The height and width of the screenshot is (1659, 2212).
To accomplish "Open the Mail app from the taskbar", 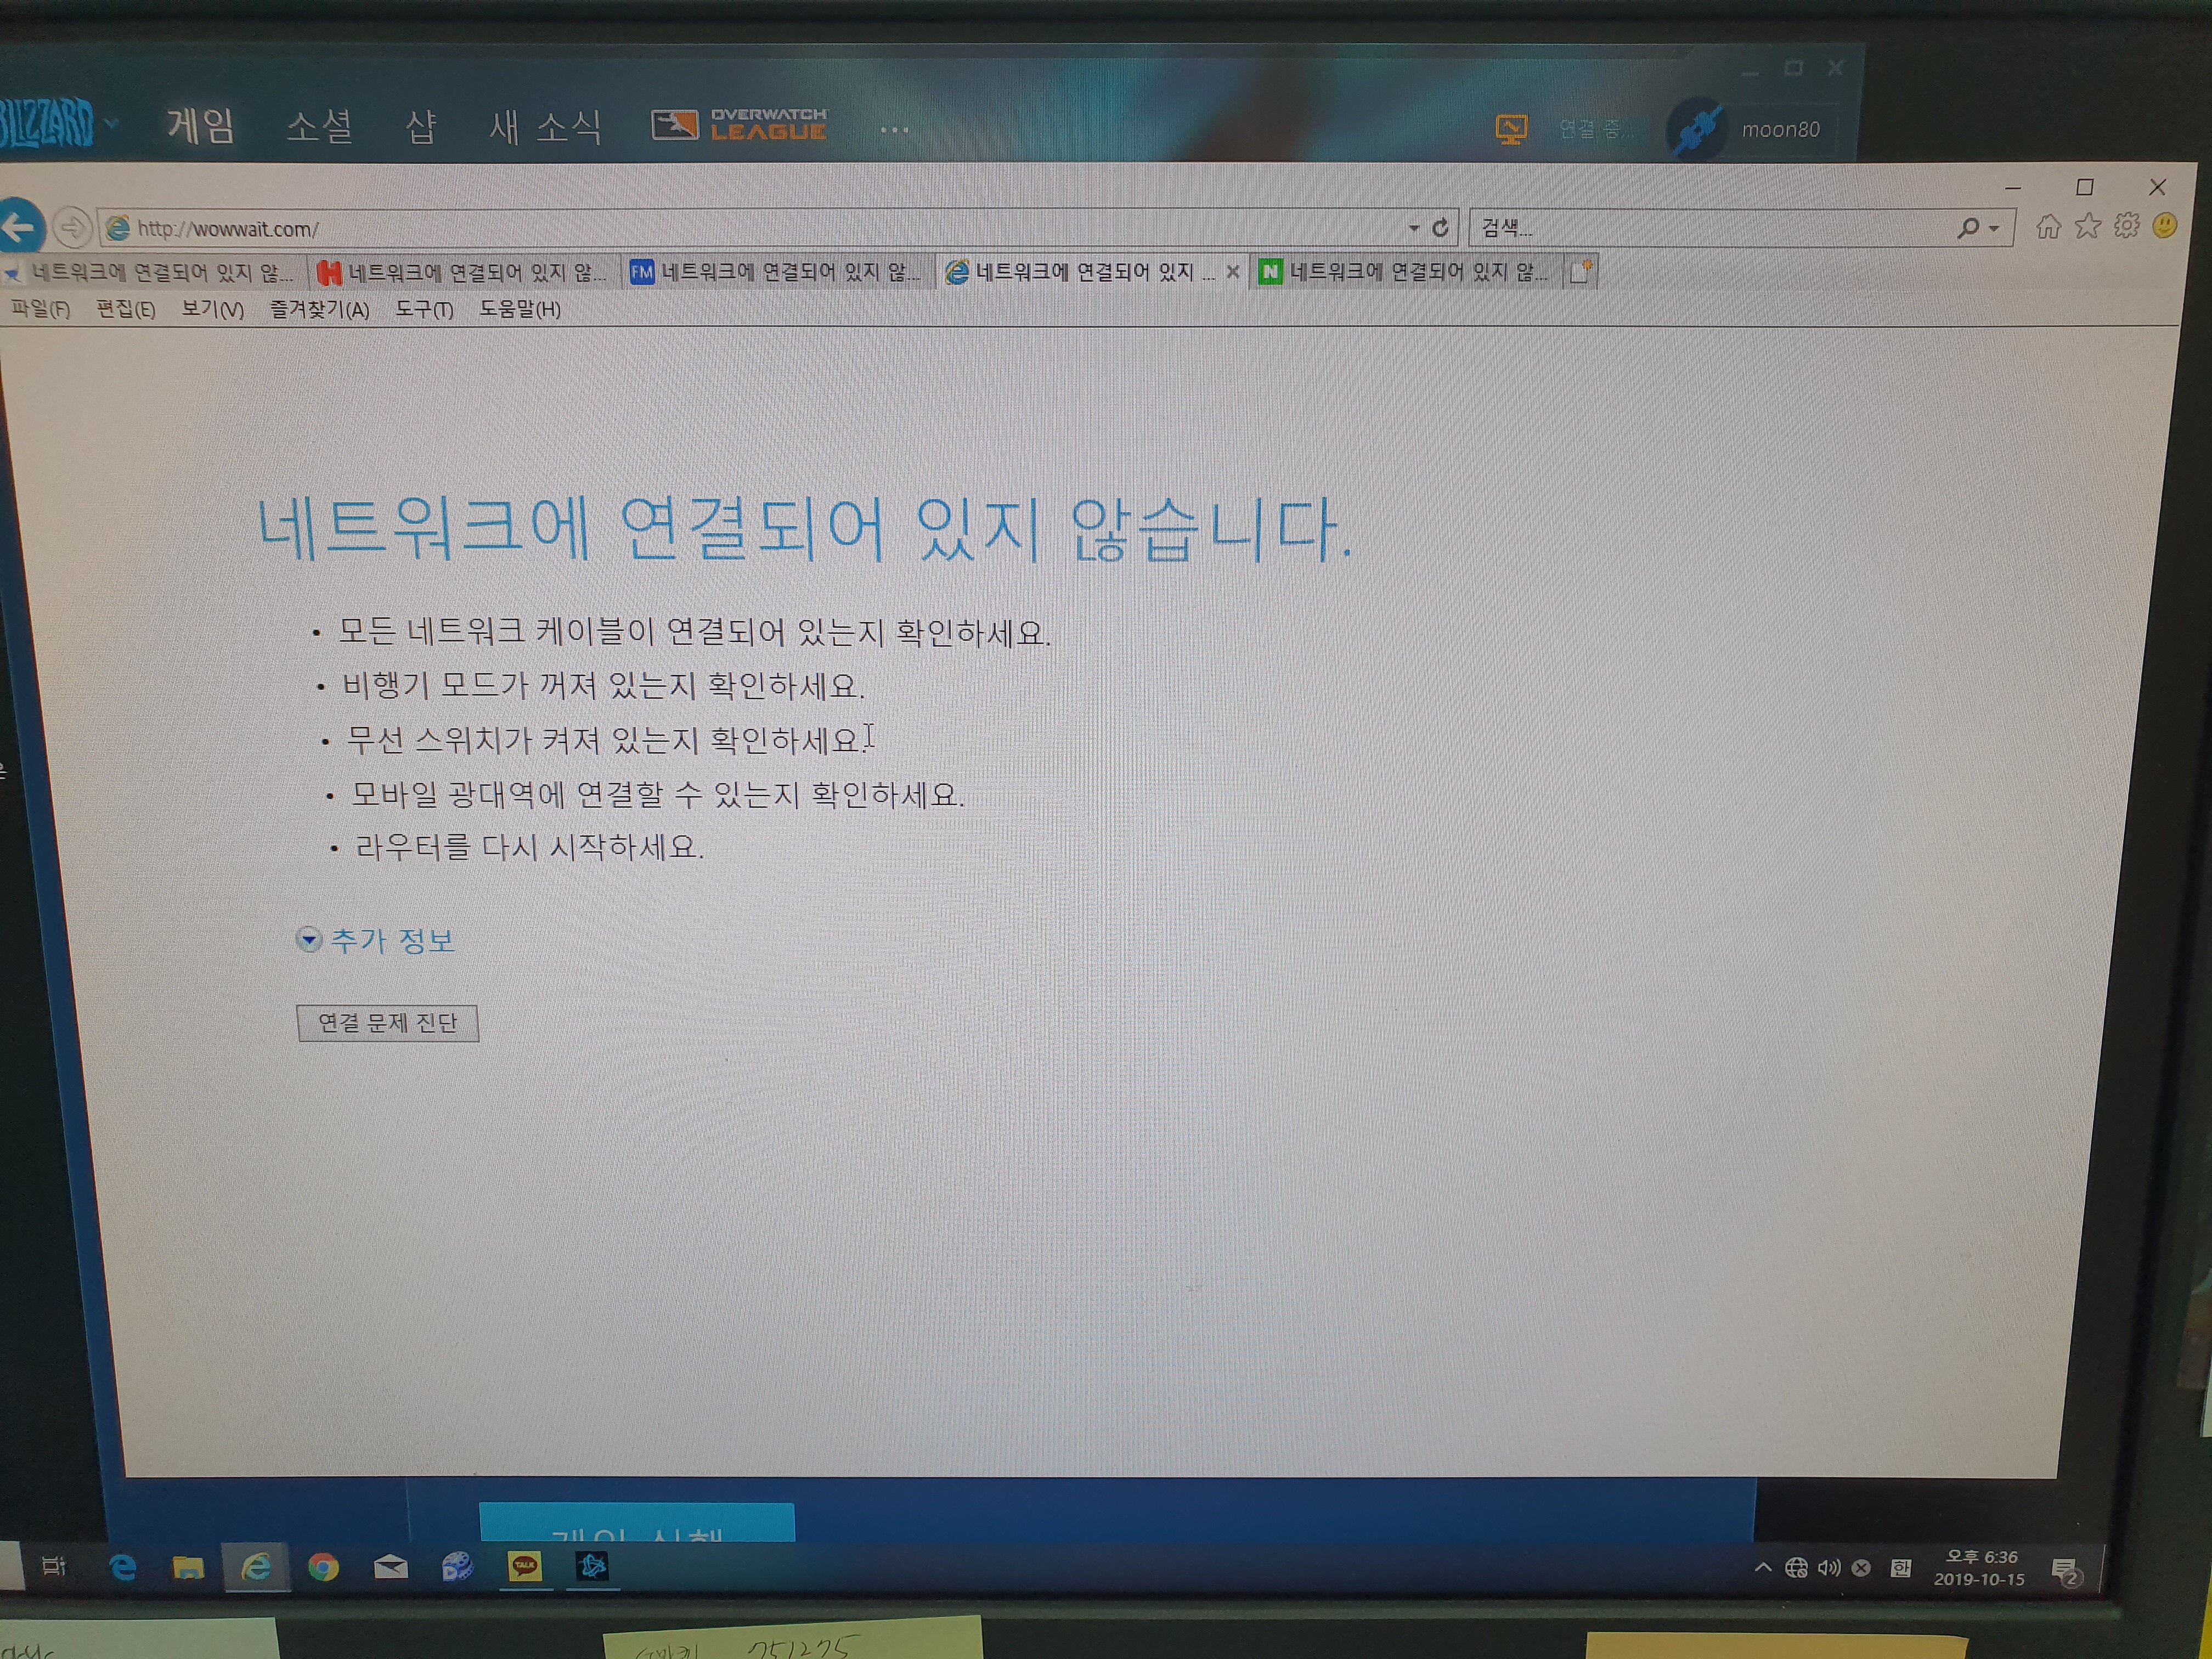I will tap(391, 1567).
